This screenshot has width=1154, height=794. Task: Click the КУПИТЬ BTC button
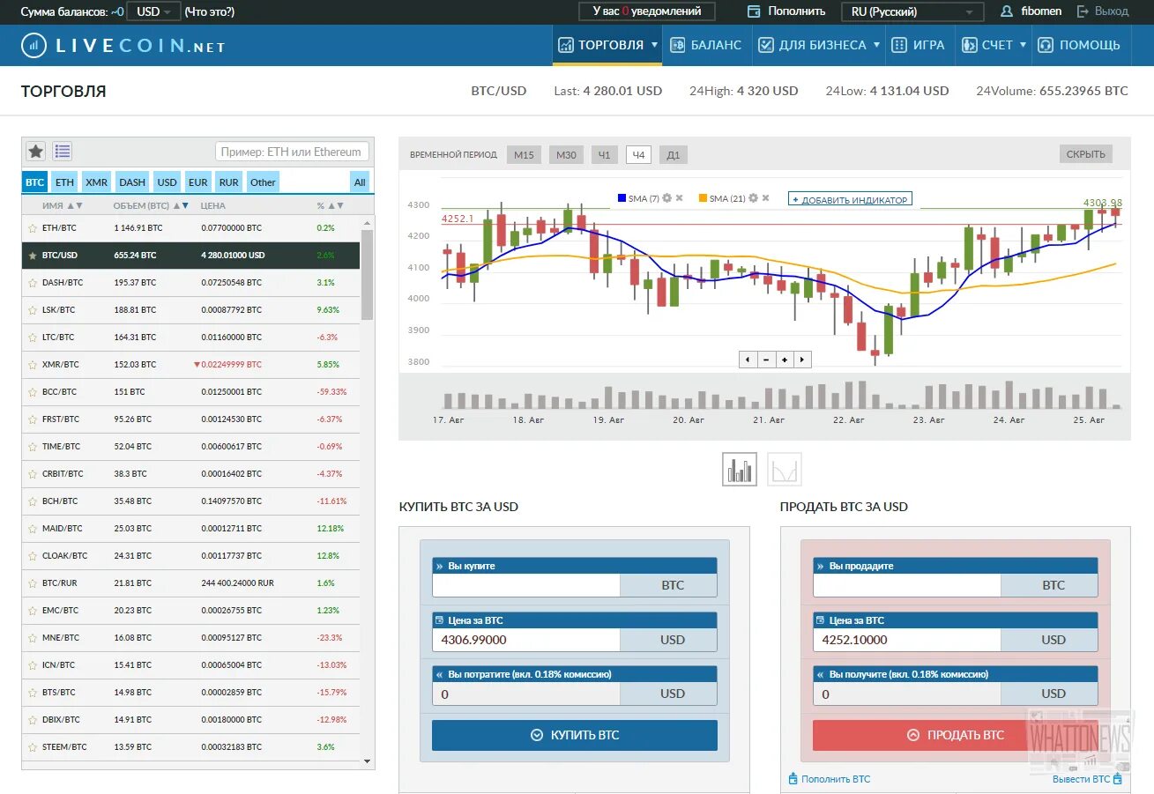click(x=575, y=735)
